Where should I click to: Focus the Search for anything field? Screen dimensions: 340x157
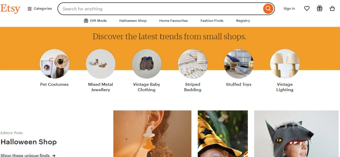(161, 9)
